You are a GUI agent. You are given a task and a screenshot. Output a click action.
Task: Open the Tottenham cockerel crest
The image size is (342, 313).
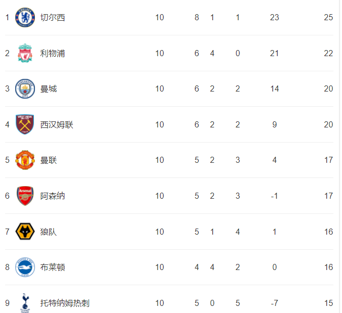(x=25, y=303)
